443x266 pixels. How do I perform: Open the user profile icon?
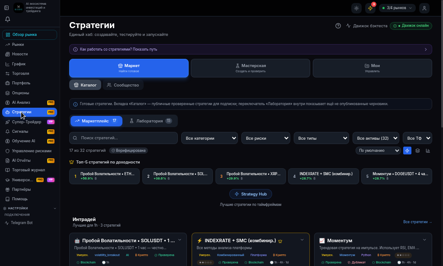coord(424,8)
